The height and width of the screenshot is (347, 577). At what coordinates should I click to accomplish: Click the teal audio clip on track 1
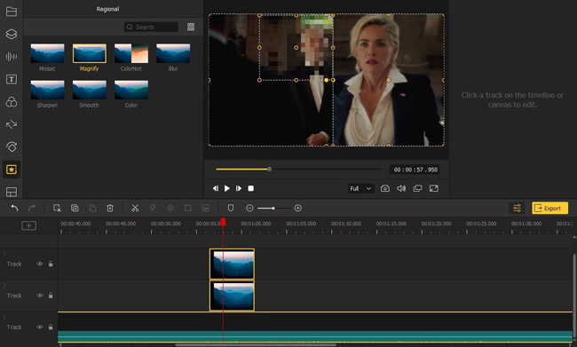pos(315,336)
